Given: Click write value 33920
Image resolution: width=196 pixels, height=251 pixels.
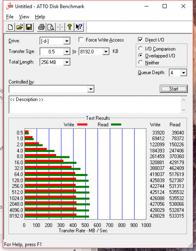Looking at the screenshot, I should point(158,132).
